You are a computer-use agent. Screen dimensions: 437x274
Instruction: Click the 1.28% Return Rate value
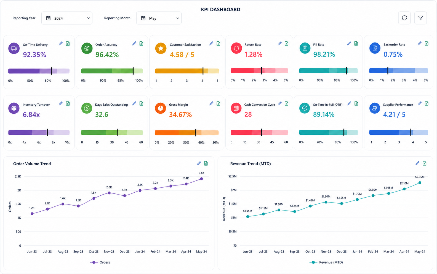click(253, 55)
